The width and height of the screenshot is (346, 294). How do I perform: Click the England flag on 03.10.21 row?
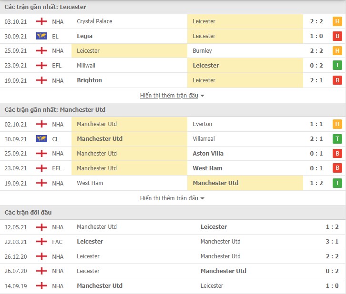click(42, 21)
